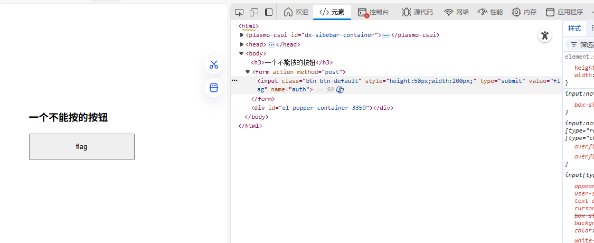Activate the inspect element picker icon
This screenshot has height=243, width=594.
pos(239,12)
